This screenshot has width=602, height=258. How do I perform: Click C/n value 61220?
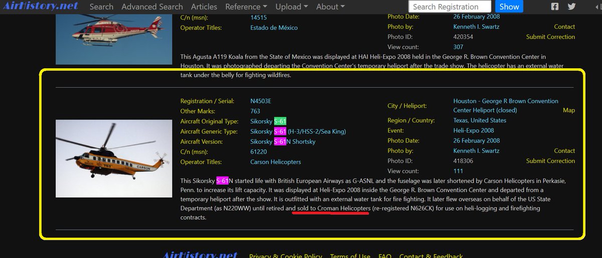coord(258,152)
